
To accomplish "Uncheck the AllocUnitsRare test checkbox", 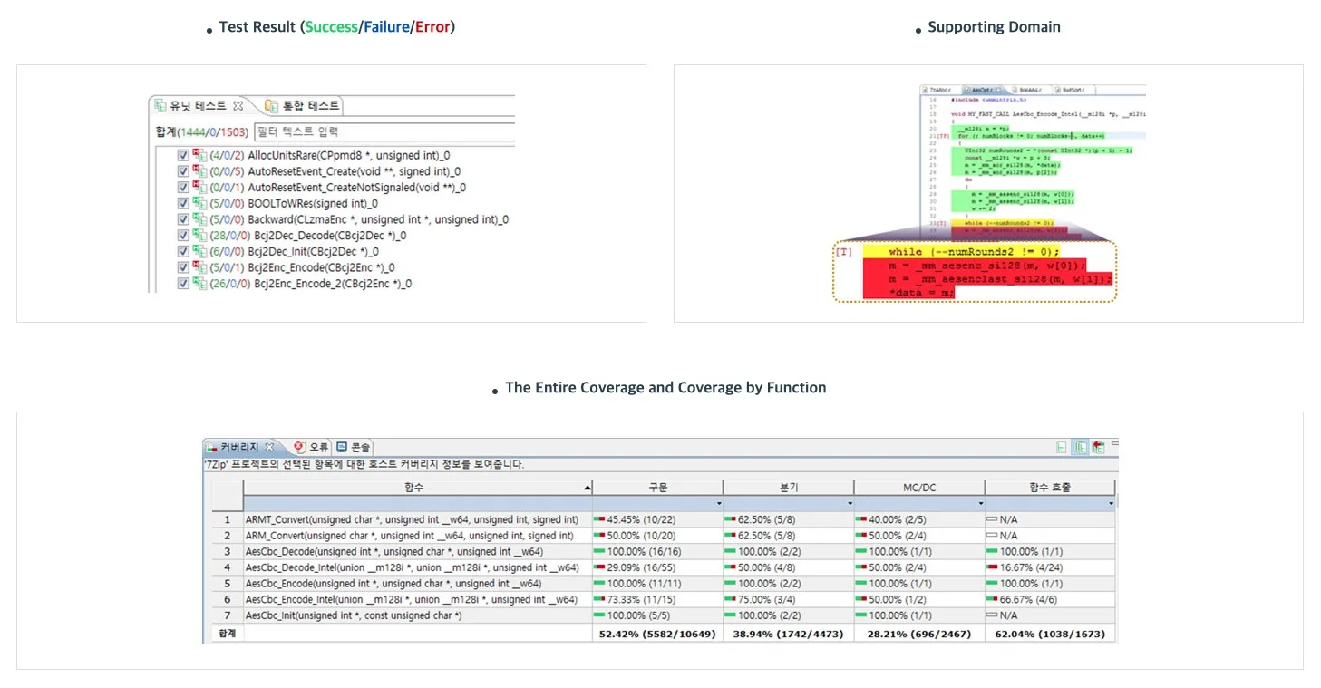I will [x=183, y=156].
